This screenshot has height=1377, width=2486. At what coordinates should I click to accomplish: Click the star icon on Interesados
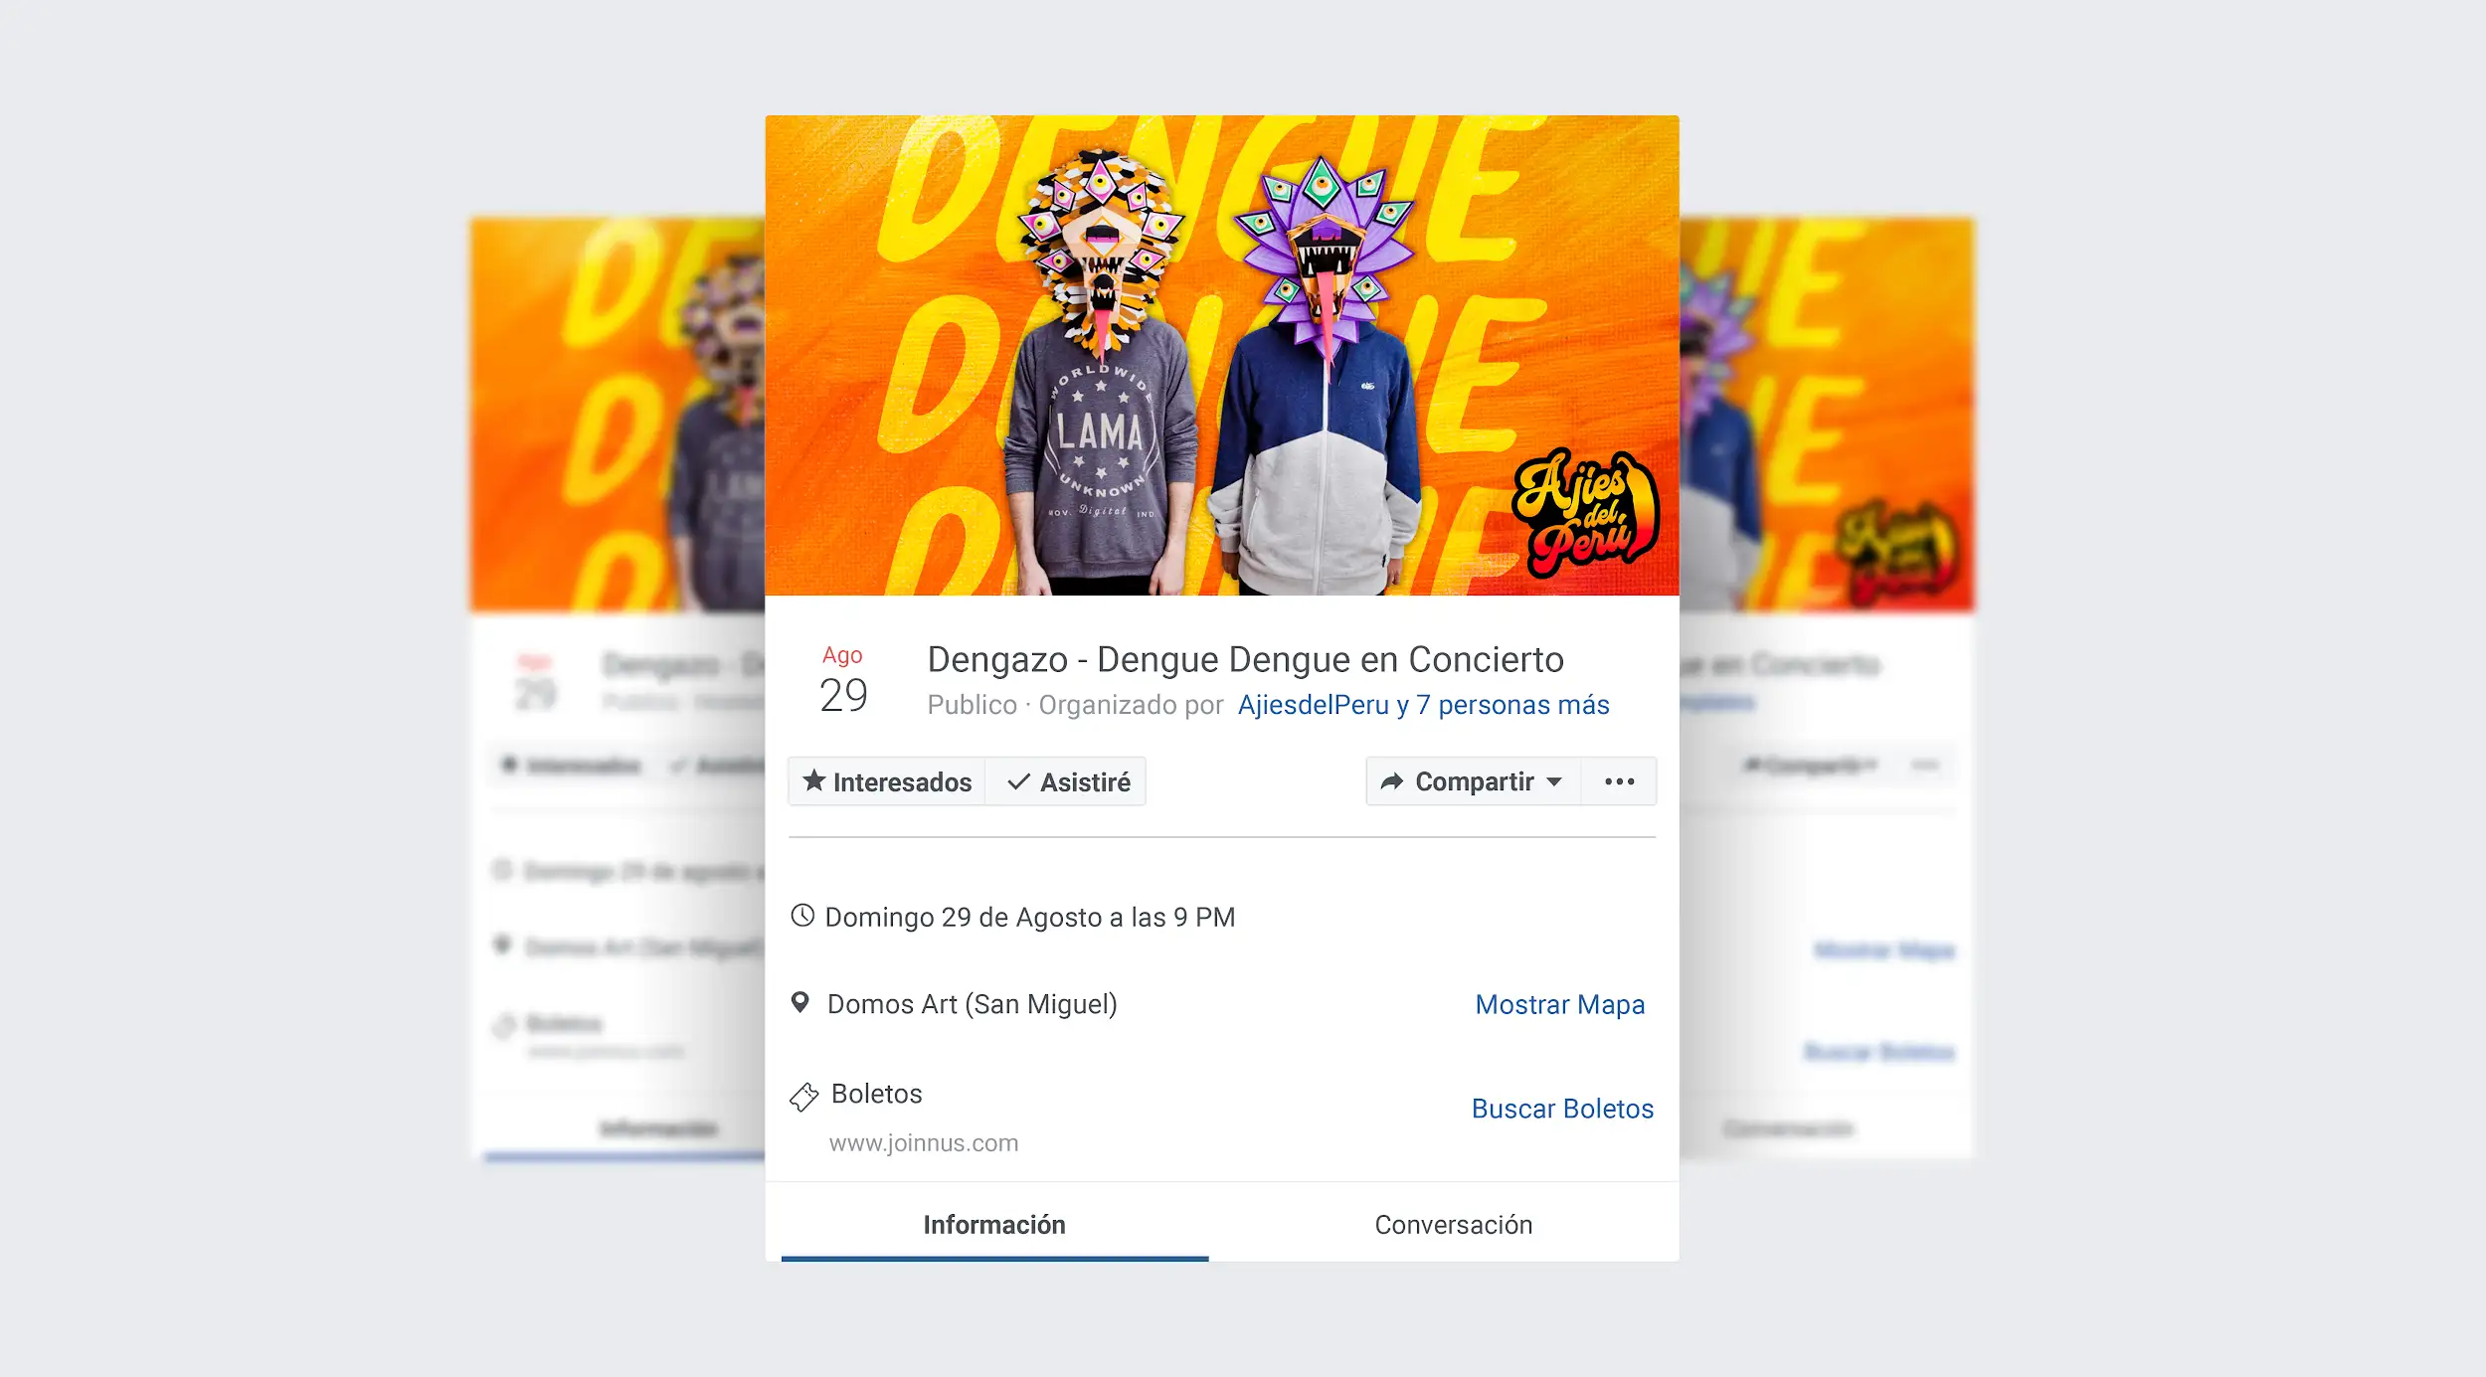[813, 781]
